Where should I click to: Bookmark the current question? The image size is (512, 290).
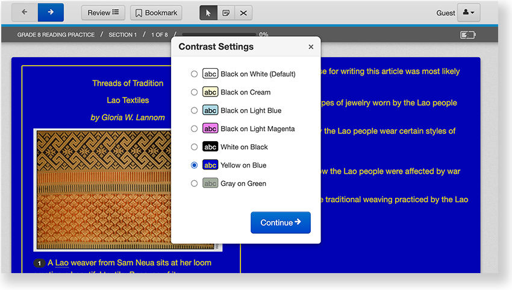pyautogui.click(x=156, y=13)
